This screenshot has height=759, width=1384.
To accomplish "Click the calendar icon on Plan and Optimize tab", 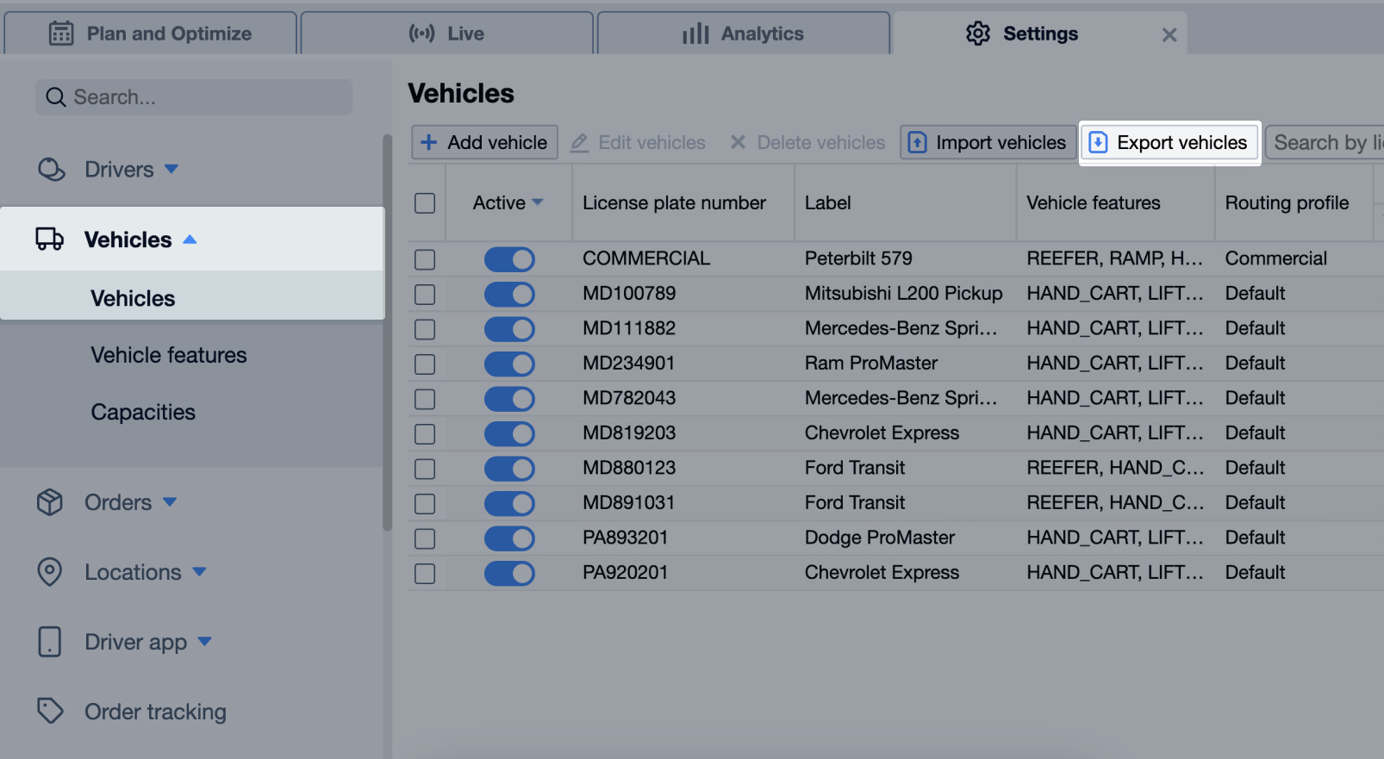I will point(61,34).
